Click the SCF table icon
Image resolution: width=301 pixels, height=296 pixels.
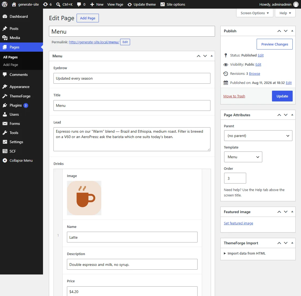5,151
